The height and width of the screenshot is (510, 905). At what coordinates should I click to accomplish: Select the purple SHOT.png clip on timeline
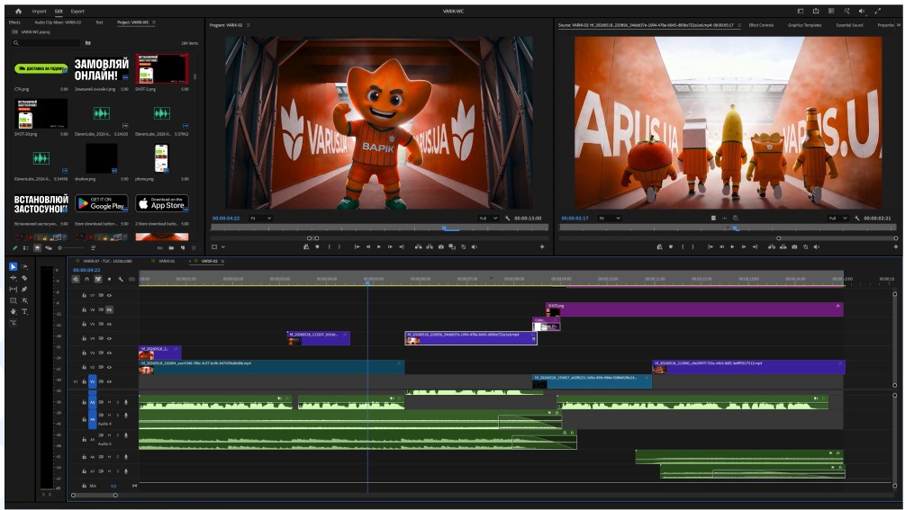[x=694, y=309]
